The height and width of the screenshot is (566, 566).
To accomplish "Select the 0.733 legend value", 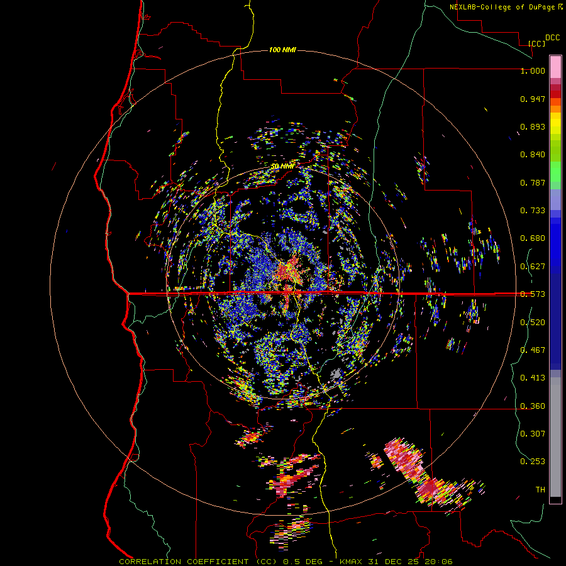I will click(533, 211).
